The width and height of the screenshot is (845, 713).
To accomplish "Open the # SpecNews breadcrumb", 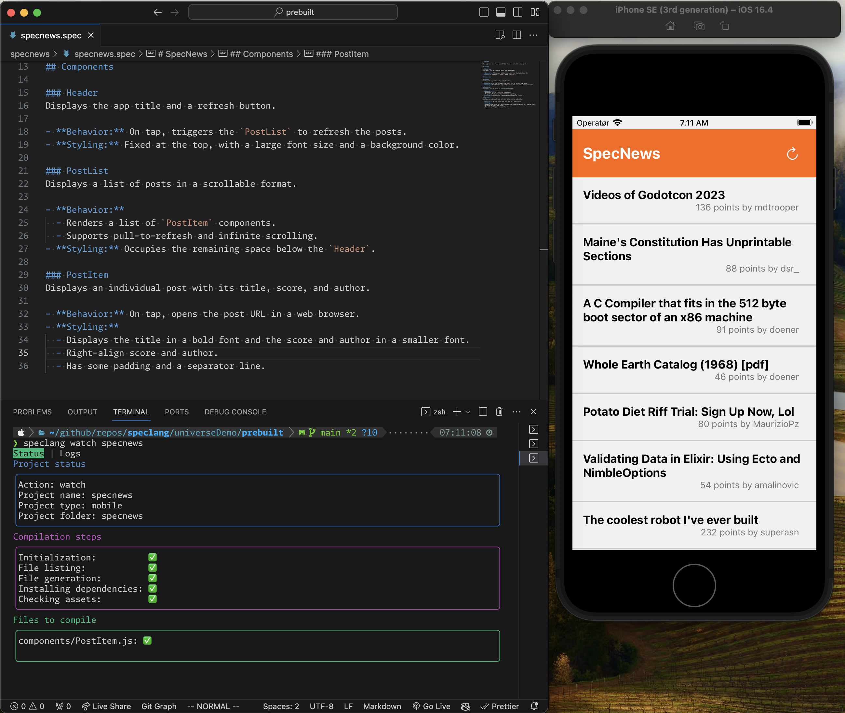I will (x=177, y=54).
